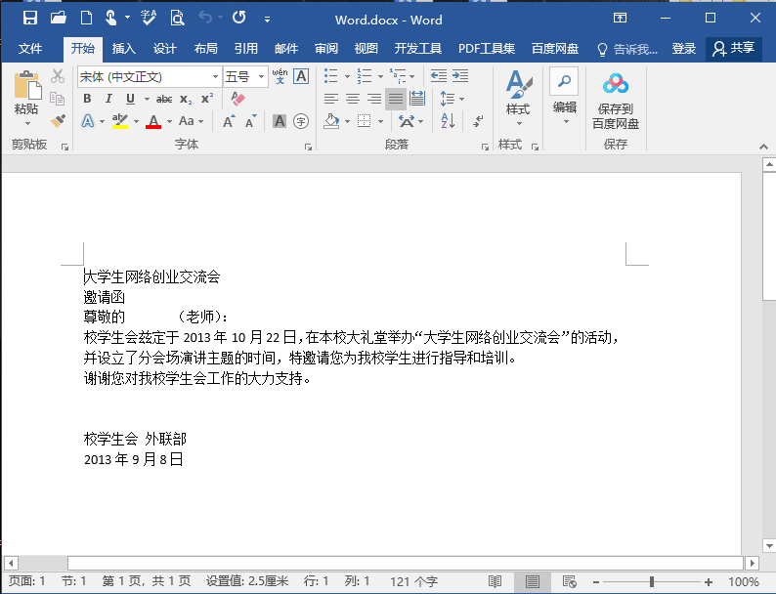Screen dimensions: 776x594
Task: Apply bullet list formatting
Action: (x=331, y=76)
